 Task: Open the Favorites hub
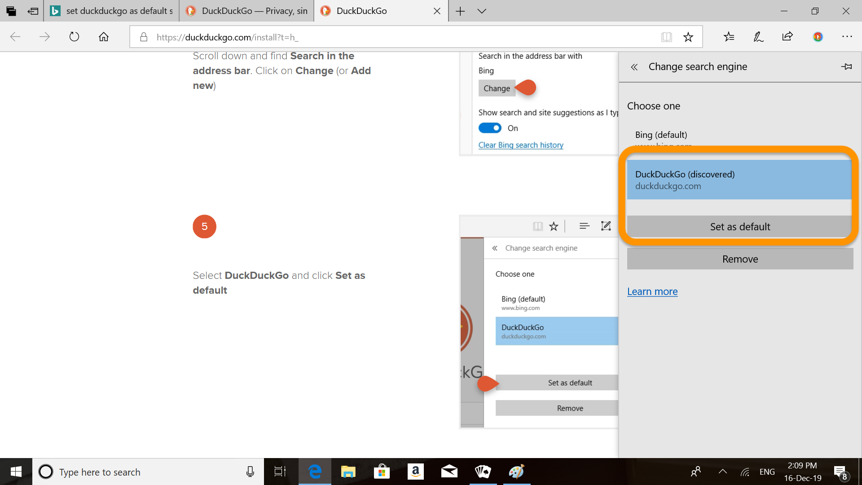point(729,37)
